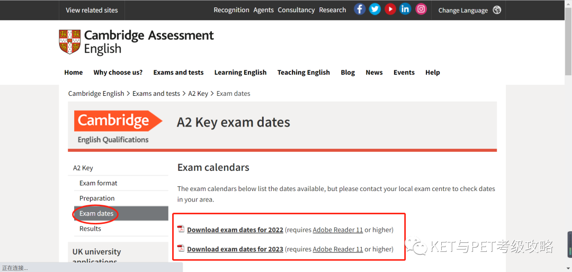The width and height of the screenshot is (572, 272).
Task: Open the Twitter social icon
Action: point(374,10)
